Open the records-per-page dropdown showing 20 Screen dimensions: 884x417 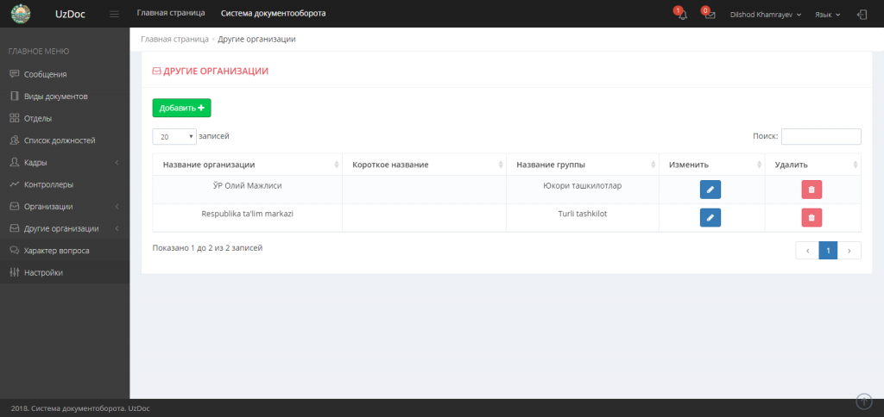click(x=174, y=136)
